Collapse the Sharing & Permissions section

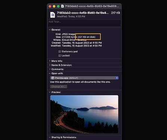click(x=50, y=137)
